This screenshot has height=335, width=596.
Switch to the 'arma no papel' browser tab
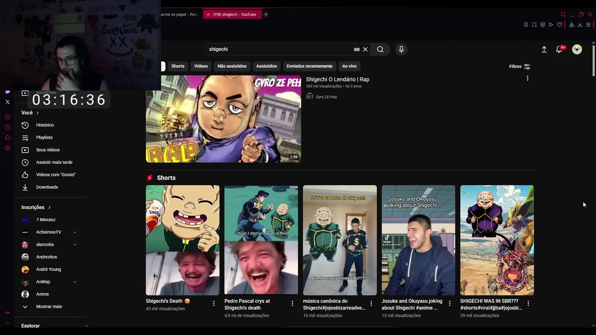pos(179,14)
